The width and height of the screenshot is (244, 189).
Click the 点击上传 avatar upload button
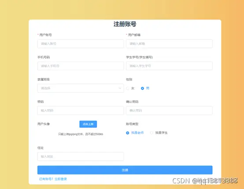click(x=88, y=124)
